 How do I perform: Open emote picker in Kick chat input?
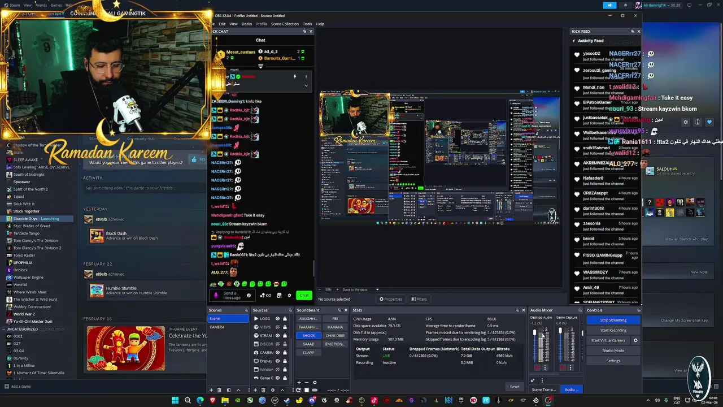[249, 295]
